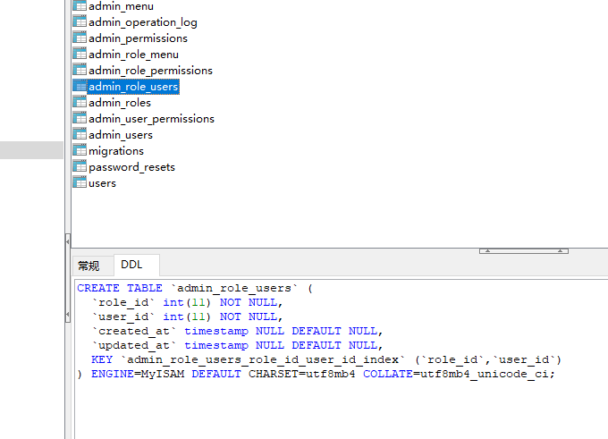Click the admin_roles table icon
The image size is (608, 439).
pos(80,102)
